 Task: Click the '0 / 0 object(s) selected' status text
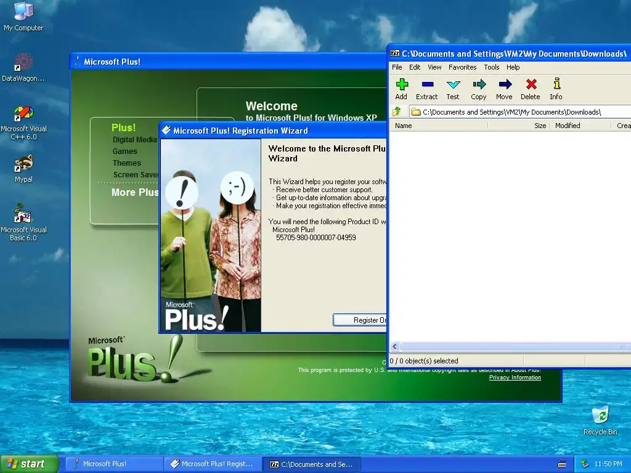(424, 361)
